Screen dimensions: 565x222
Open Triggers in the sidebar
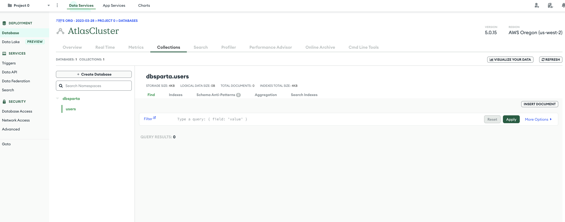(x=9, y=63)
